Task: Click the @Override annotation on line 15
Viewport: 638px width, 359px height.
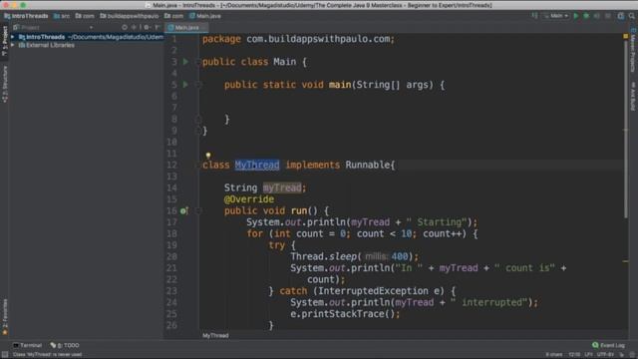Action: 249,199
